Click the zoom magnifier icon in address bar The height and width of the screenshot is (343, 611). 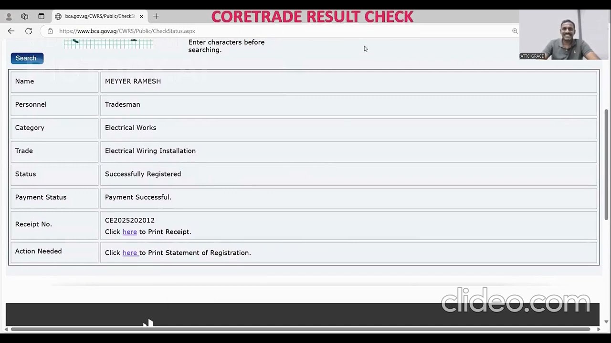coord(515,31)
